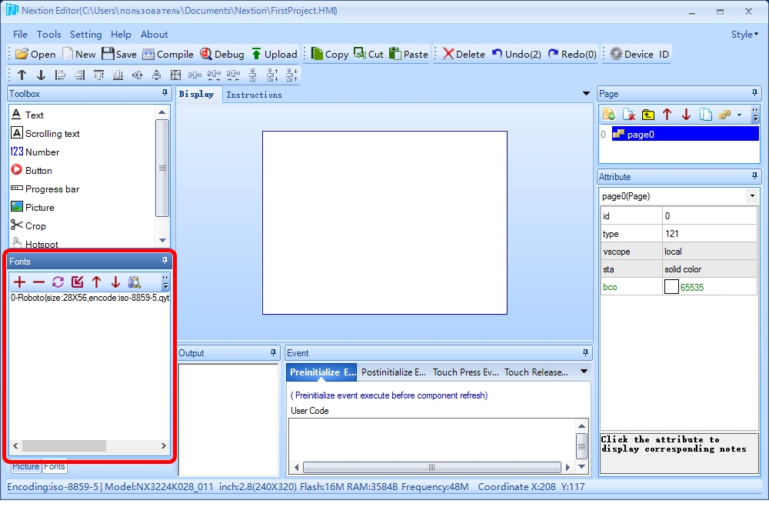Click the Fonts panel insert icon
769x527 pixels.
[x=77, y=282]
